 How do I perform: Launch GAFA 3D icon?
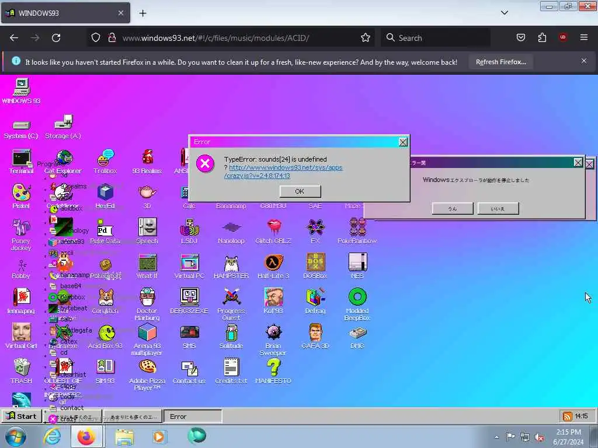click(x=315, y=332)
